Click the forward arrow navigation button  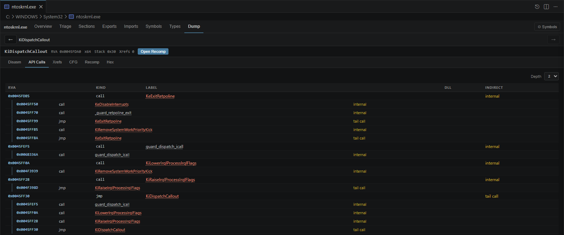553,40
